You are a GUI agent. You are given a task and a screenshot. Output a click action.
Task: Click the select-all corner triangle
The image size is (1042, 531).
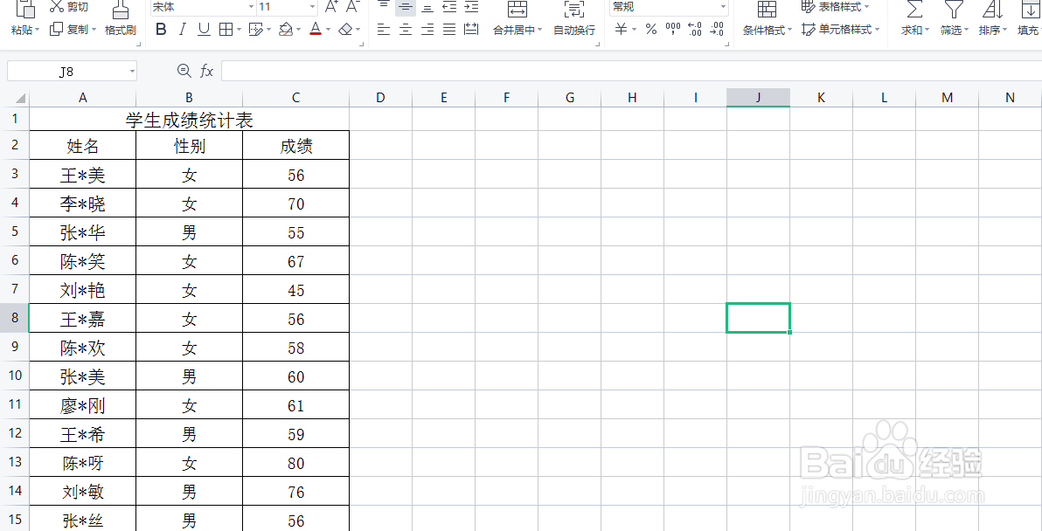[x=20, y=98]
